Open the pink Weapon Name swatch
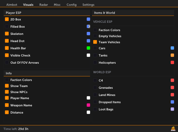 (89, 105)
